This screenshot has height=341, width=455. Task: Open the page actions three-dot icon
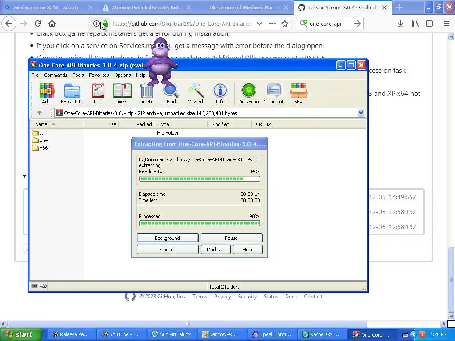click(x=272, y=24)
